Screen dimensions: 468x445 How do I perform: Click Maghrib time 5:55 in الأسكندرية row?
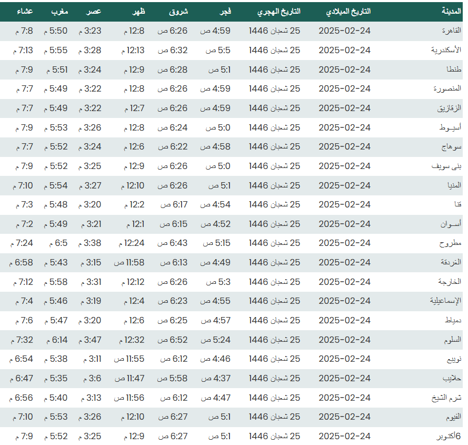[x=55, y=50]
